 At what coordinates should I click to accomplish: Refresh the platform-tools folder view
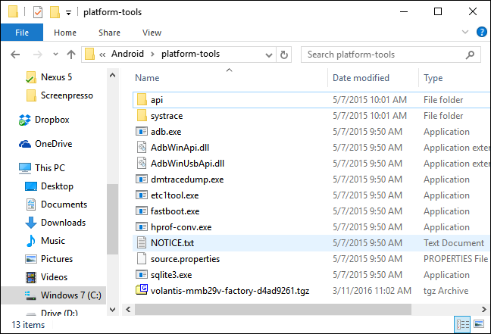pos(284,55)
